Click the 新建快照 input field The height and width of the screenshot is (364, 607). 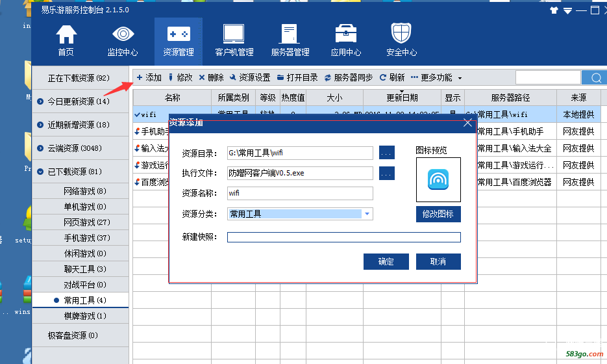[344, 237]
